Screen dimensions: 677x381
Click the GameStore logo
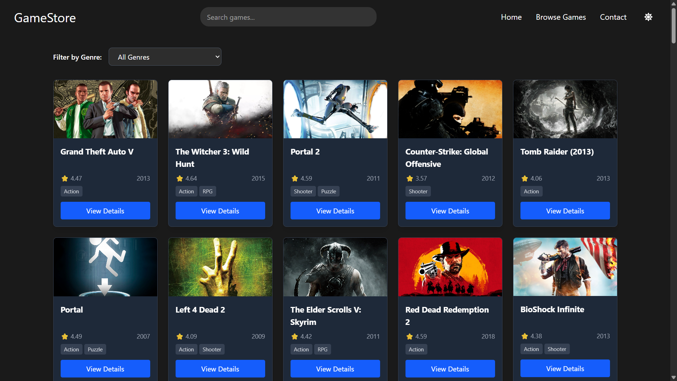(45, 18)
